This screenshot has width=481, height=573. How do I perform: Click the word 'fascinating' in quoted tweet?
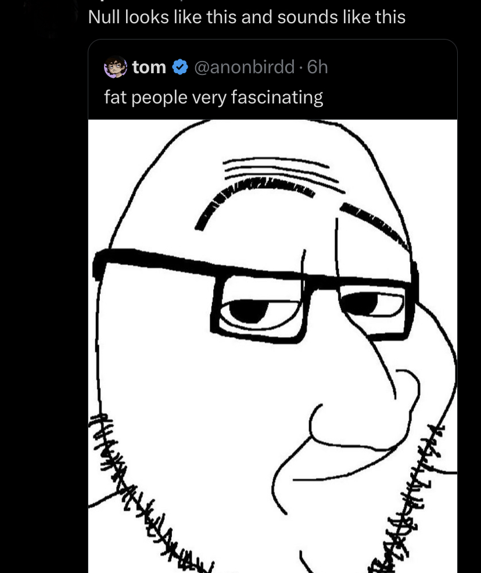pyautogui.click(x=277, y=98)
